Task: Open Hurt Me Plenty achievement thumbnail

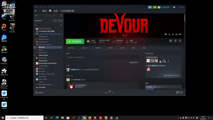Action: [x=71, y=86]
